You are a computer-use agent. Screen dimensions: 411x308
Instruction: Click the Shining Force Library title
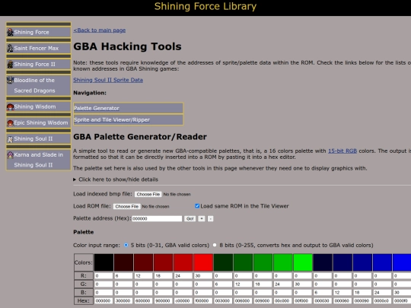tap(205, 7)
